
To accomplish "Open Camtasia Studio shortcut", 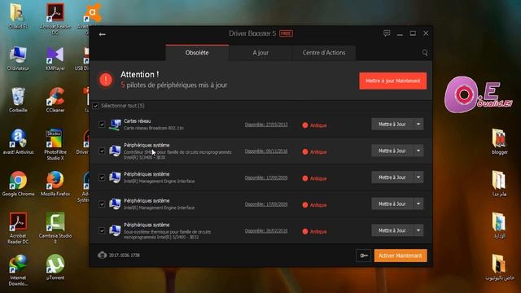I will tap(55, 229).
